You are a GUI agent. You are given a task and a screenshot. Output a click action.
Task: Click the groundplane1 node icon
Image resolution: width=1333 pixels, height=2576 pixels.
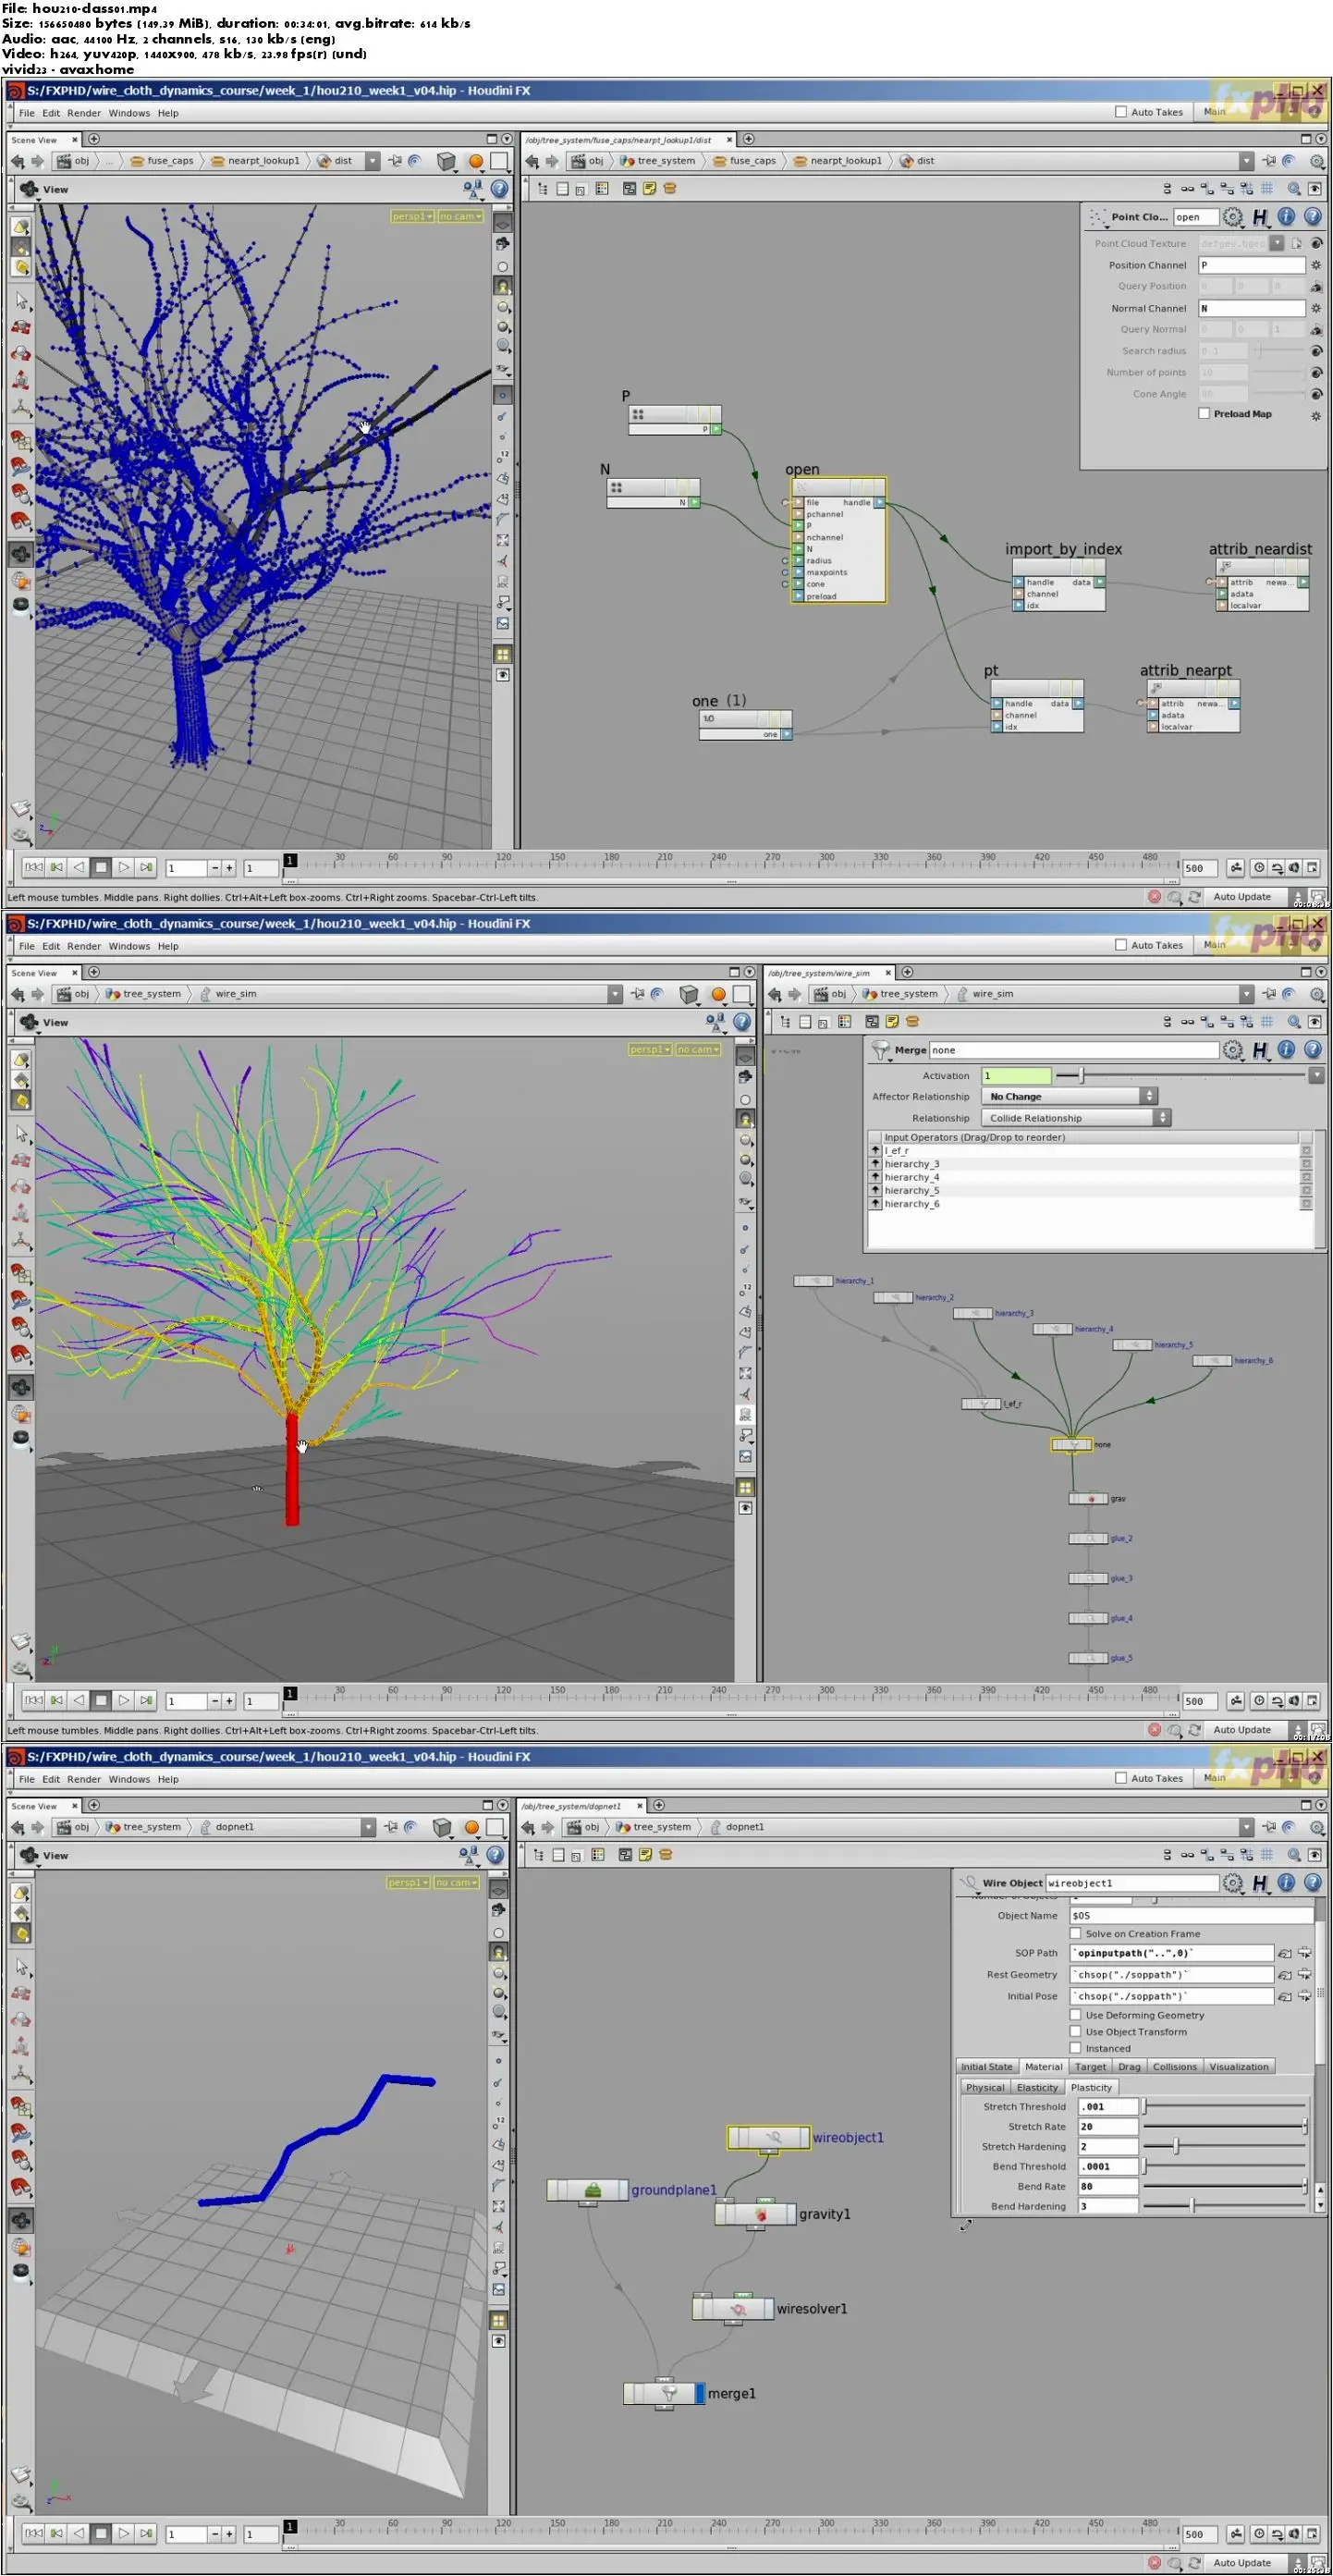tap(592, 2190)
